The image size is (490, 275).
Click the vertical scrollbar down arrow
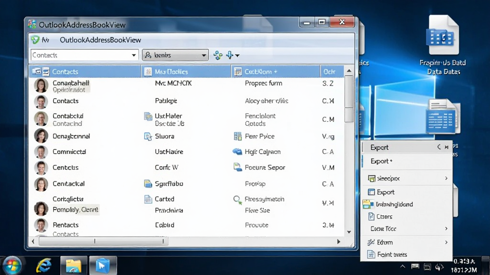[x=349, y=232]
